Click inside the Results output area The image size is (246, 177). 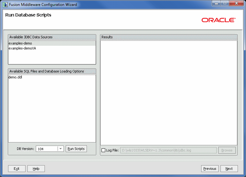169,93
